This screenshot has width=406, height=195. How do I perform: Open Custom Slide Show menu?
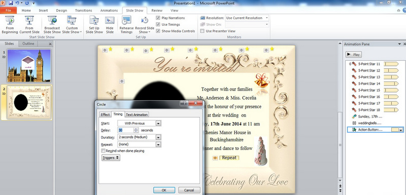[x=72, y=25]
